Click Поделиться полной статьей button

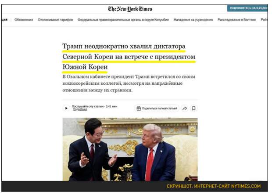[157, 108]
